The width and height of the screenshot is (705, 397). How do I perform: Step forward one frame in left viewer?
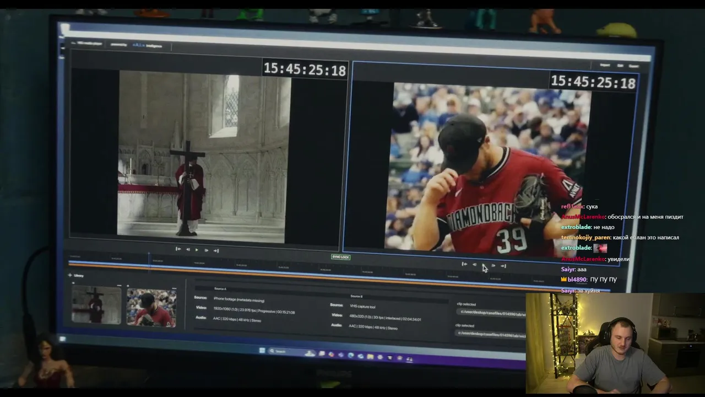[x=207, y=250]
